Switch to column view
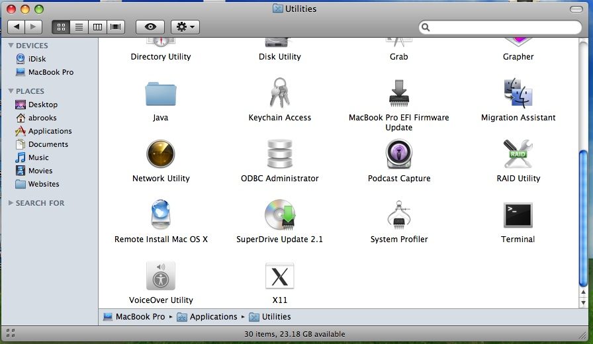This screenshot has height=344, width=593. click(97, 27)
